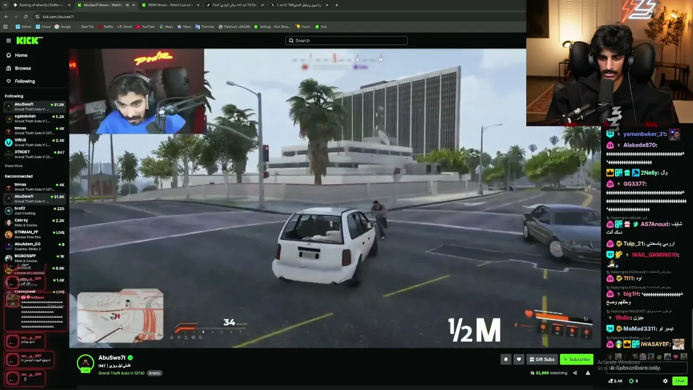Image resolution: width=693 pixels, height=390 pixels.
Task: Reload the browser page
Action: 25,17
